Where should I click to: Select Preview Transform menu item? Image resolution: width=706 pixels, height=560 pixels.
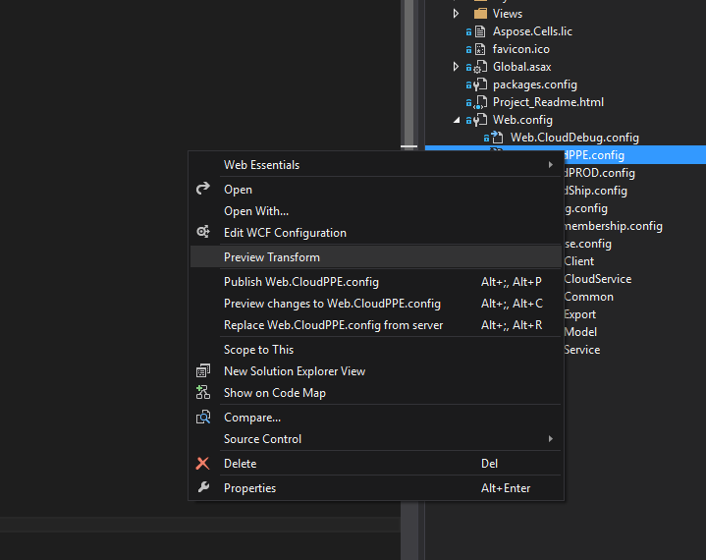pos(272,257)
